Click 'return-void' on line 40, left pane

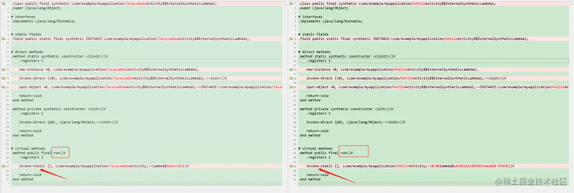pos(30,175)
